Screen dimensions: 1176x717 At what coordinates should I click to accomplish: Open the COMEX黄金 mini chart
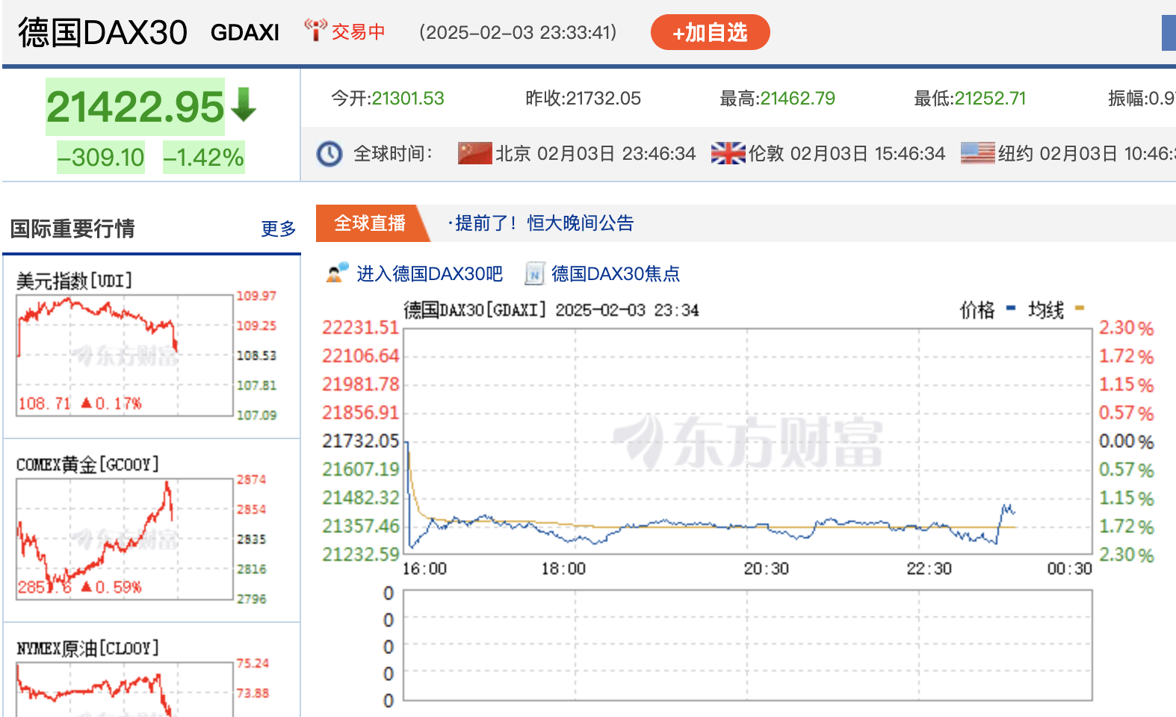125,539
